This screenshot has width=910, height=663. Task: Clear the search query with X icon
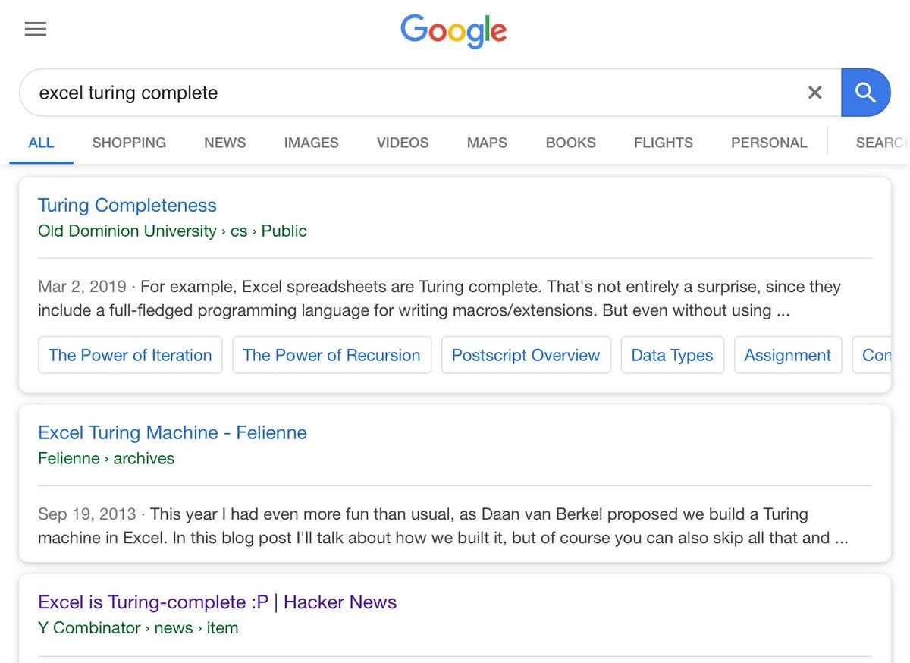(814, 93)
